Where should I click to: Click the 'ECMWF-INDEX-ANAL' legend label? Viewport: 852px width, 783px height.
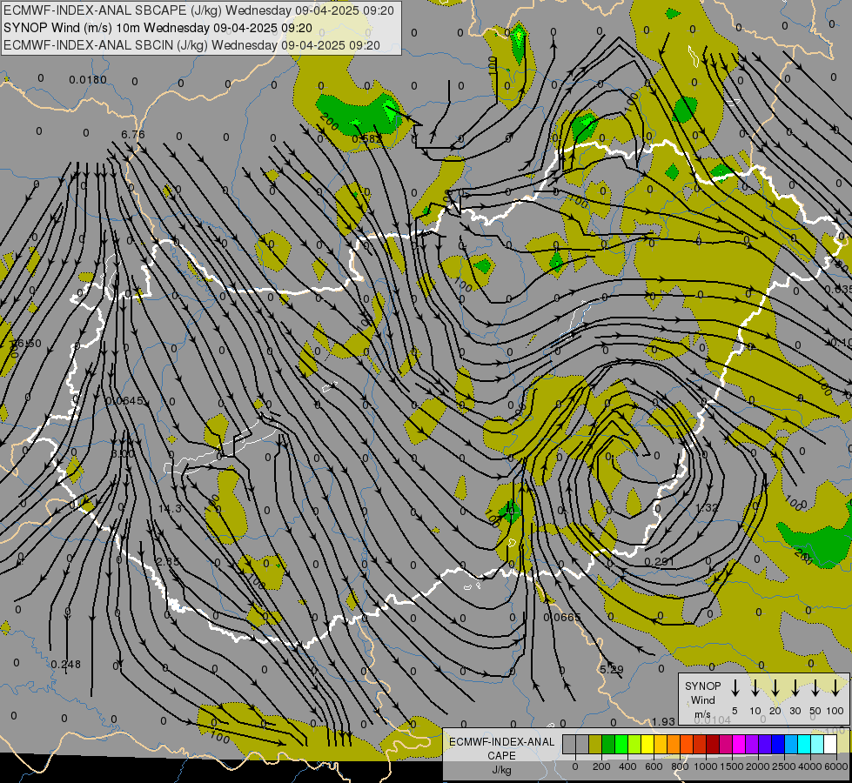click(501, 742)
